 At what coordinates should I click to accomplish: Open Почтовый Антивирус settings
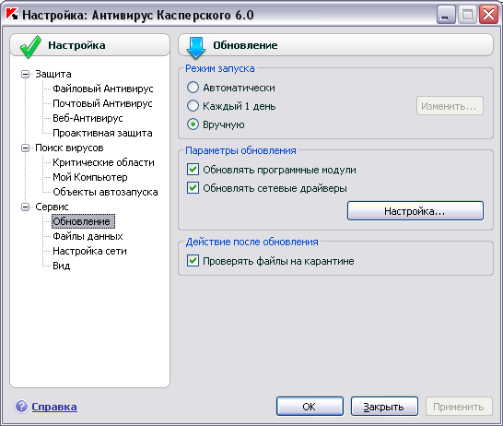(x=102, y=103)
